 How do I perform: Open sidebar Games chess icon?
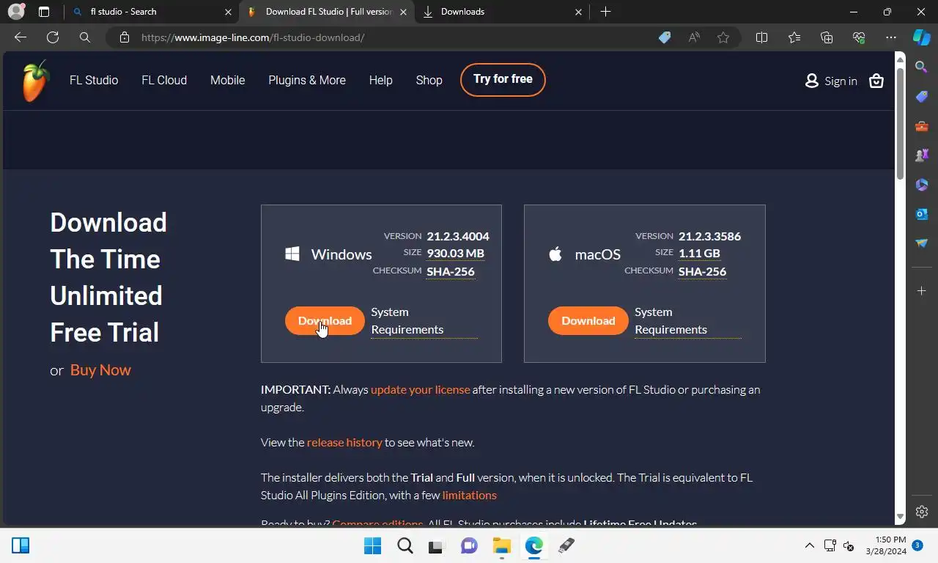point(922,155)
